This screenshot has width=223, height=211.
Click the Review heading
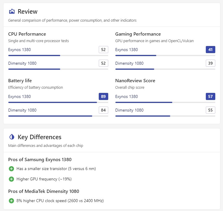28,12
